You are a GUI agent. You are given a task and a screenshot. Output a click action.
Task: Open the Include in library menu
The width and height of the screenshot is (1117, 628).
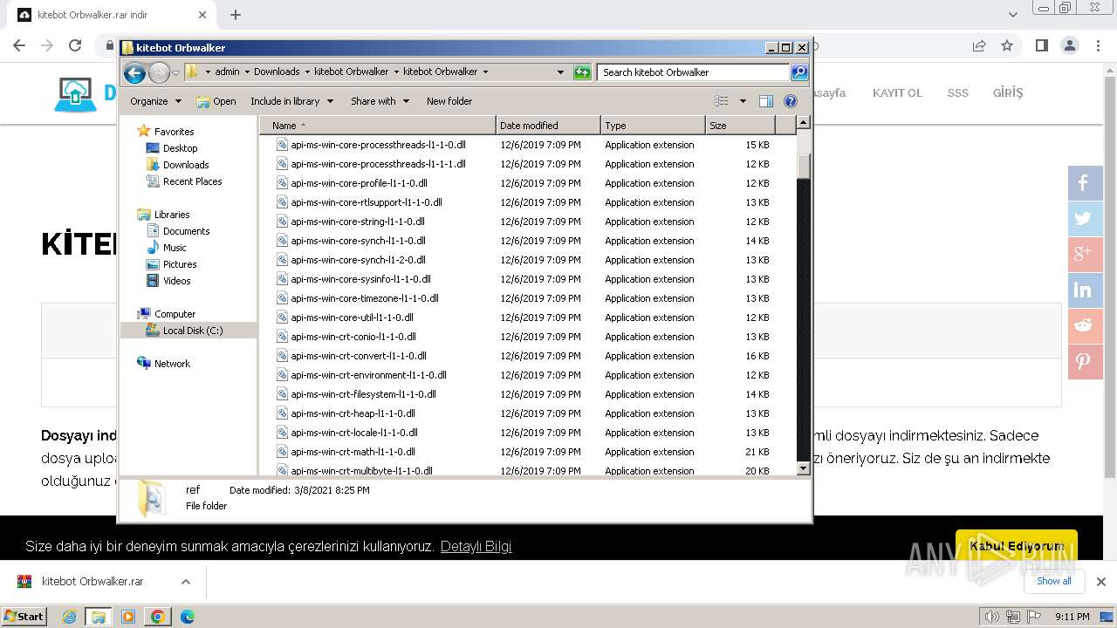(x=291, y=101)
